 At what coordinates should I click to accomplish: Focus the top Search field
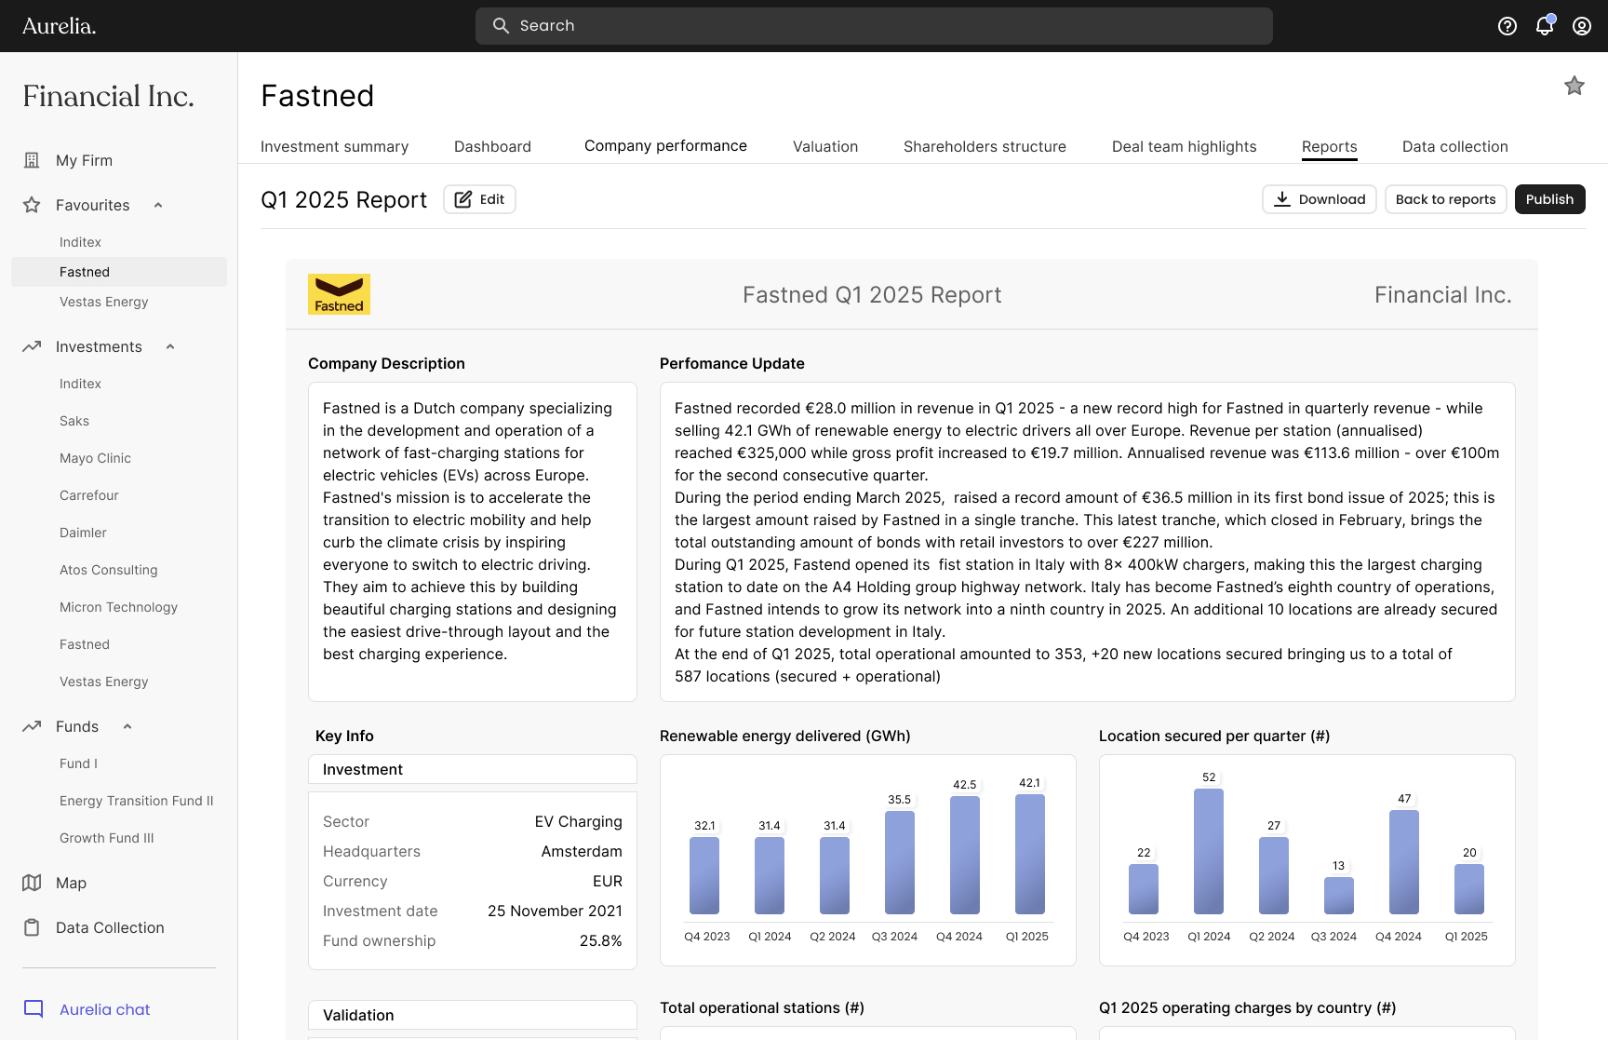[874, 26]
